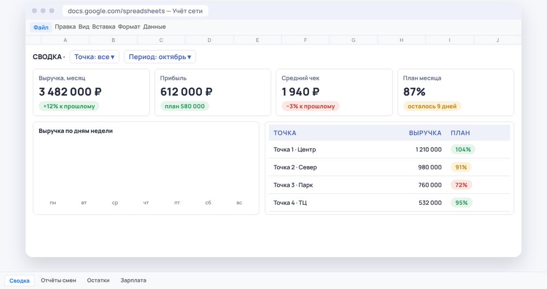Select column E header
Screen dimensions: 547x289
pos(258,40)
